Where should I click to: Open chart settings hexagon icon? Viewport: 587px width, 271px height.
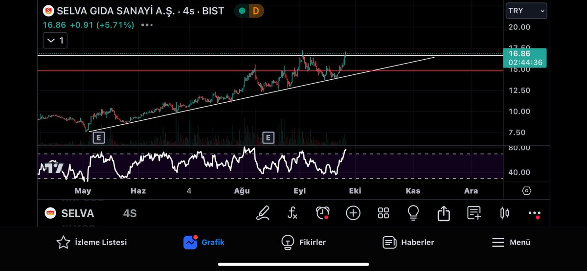(x=527, y=191)
